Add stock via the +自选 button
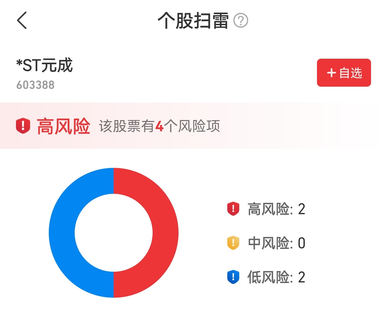 (344, 73)
